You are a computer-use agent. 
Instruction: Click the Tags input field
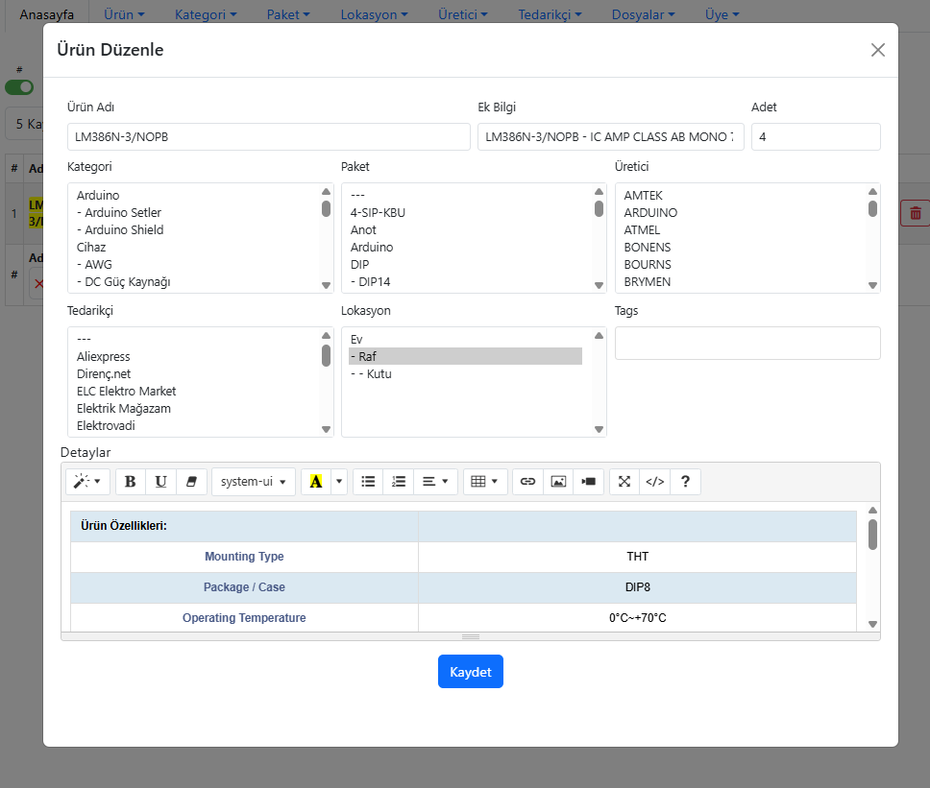tap(746, 344)
